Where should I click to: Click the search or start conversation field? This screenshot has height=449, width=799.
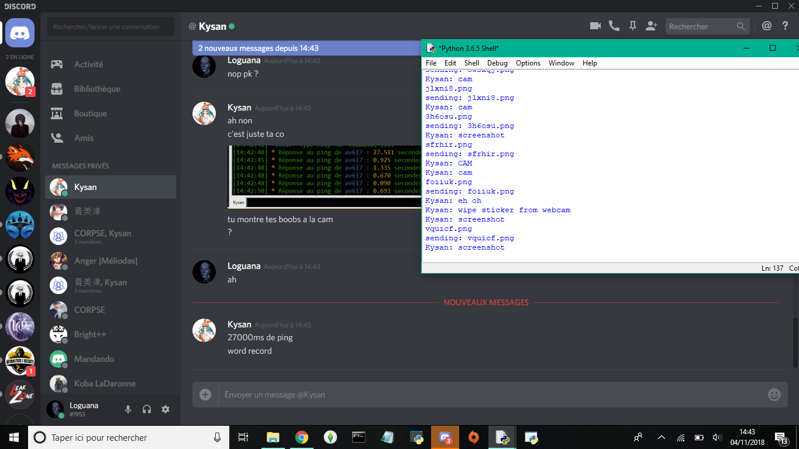(x=111, y=26)
